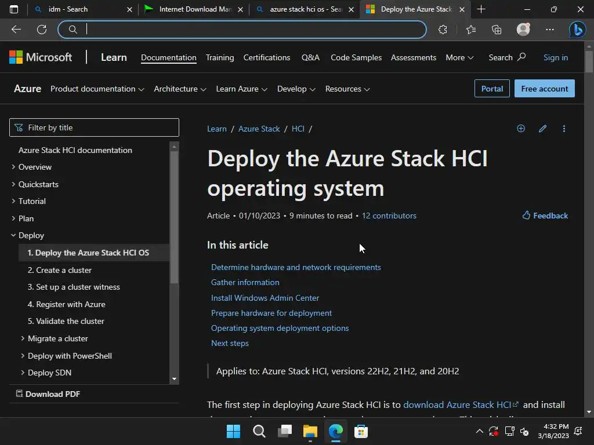Expand Deploy with PowerShell node
This screenshot has height=445, width=594.
(x=23, y=356)
